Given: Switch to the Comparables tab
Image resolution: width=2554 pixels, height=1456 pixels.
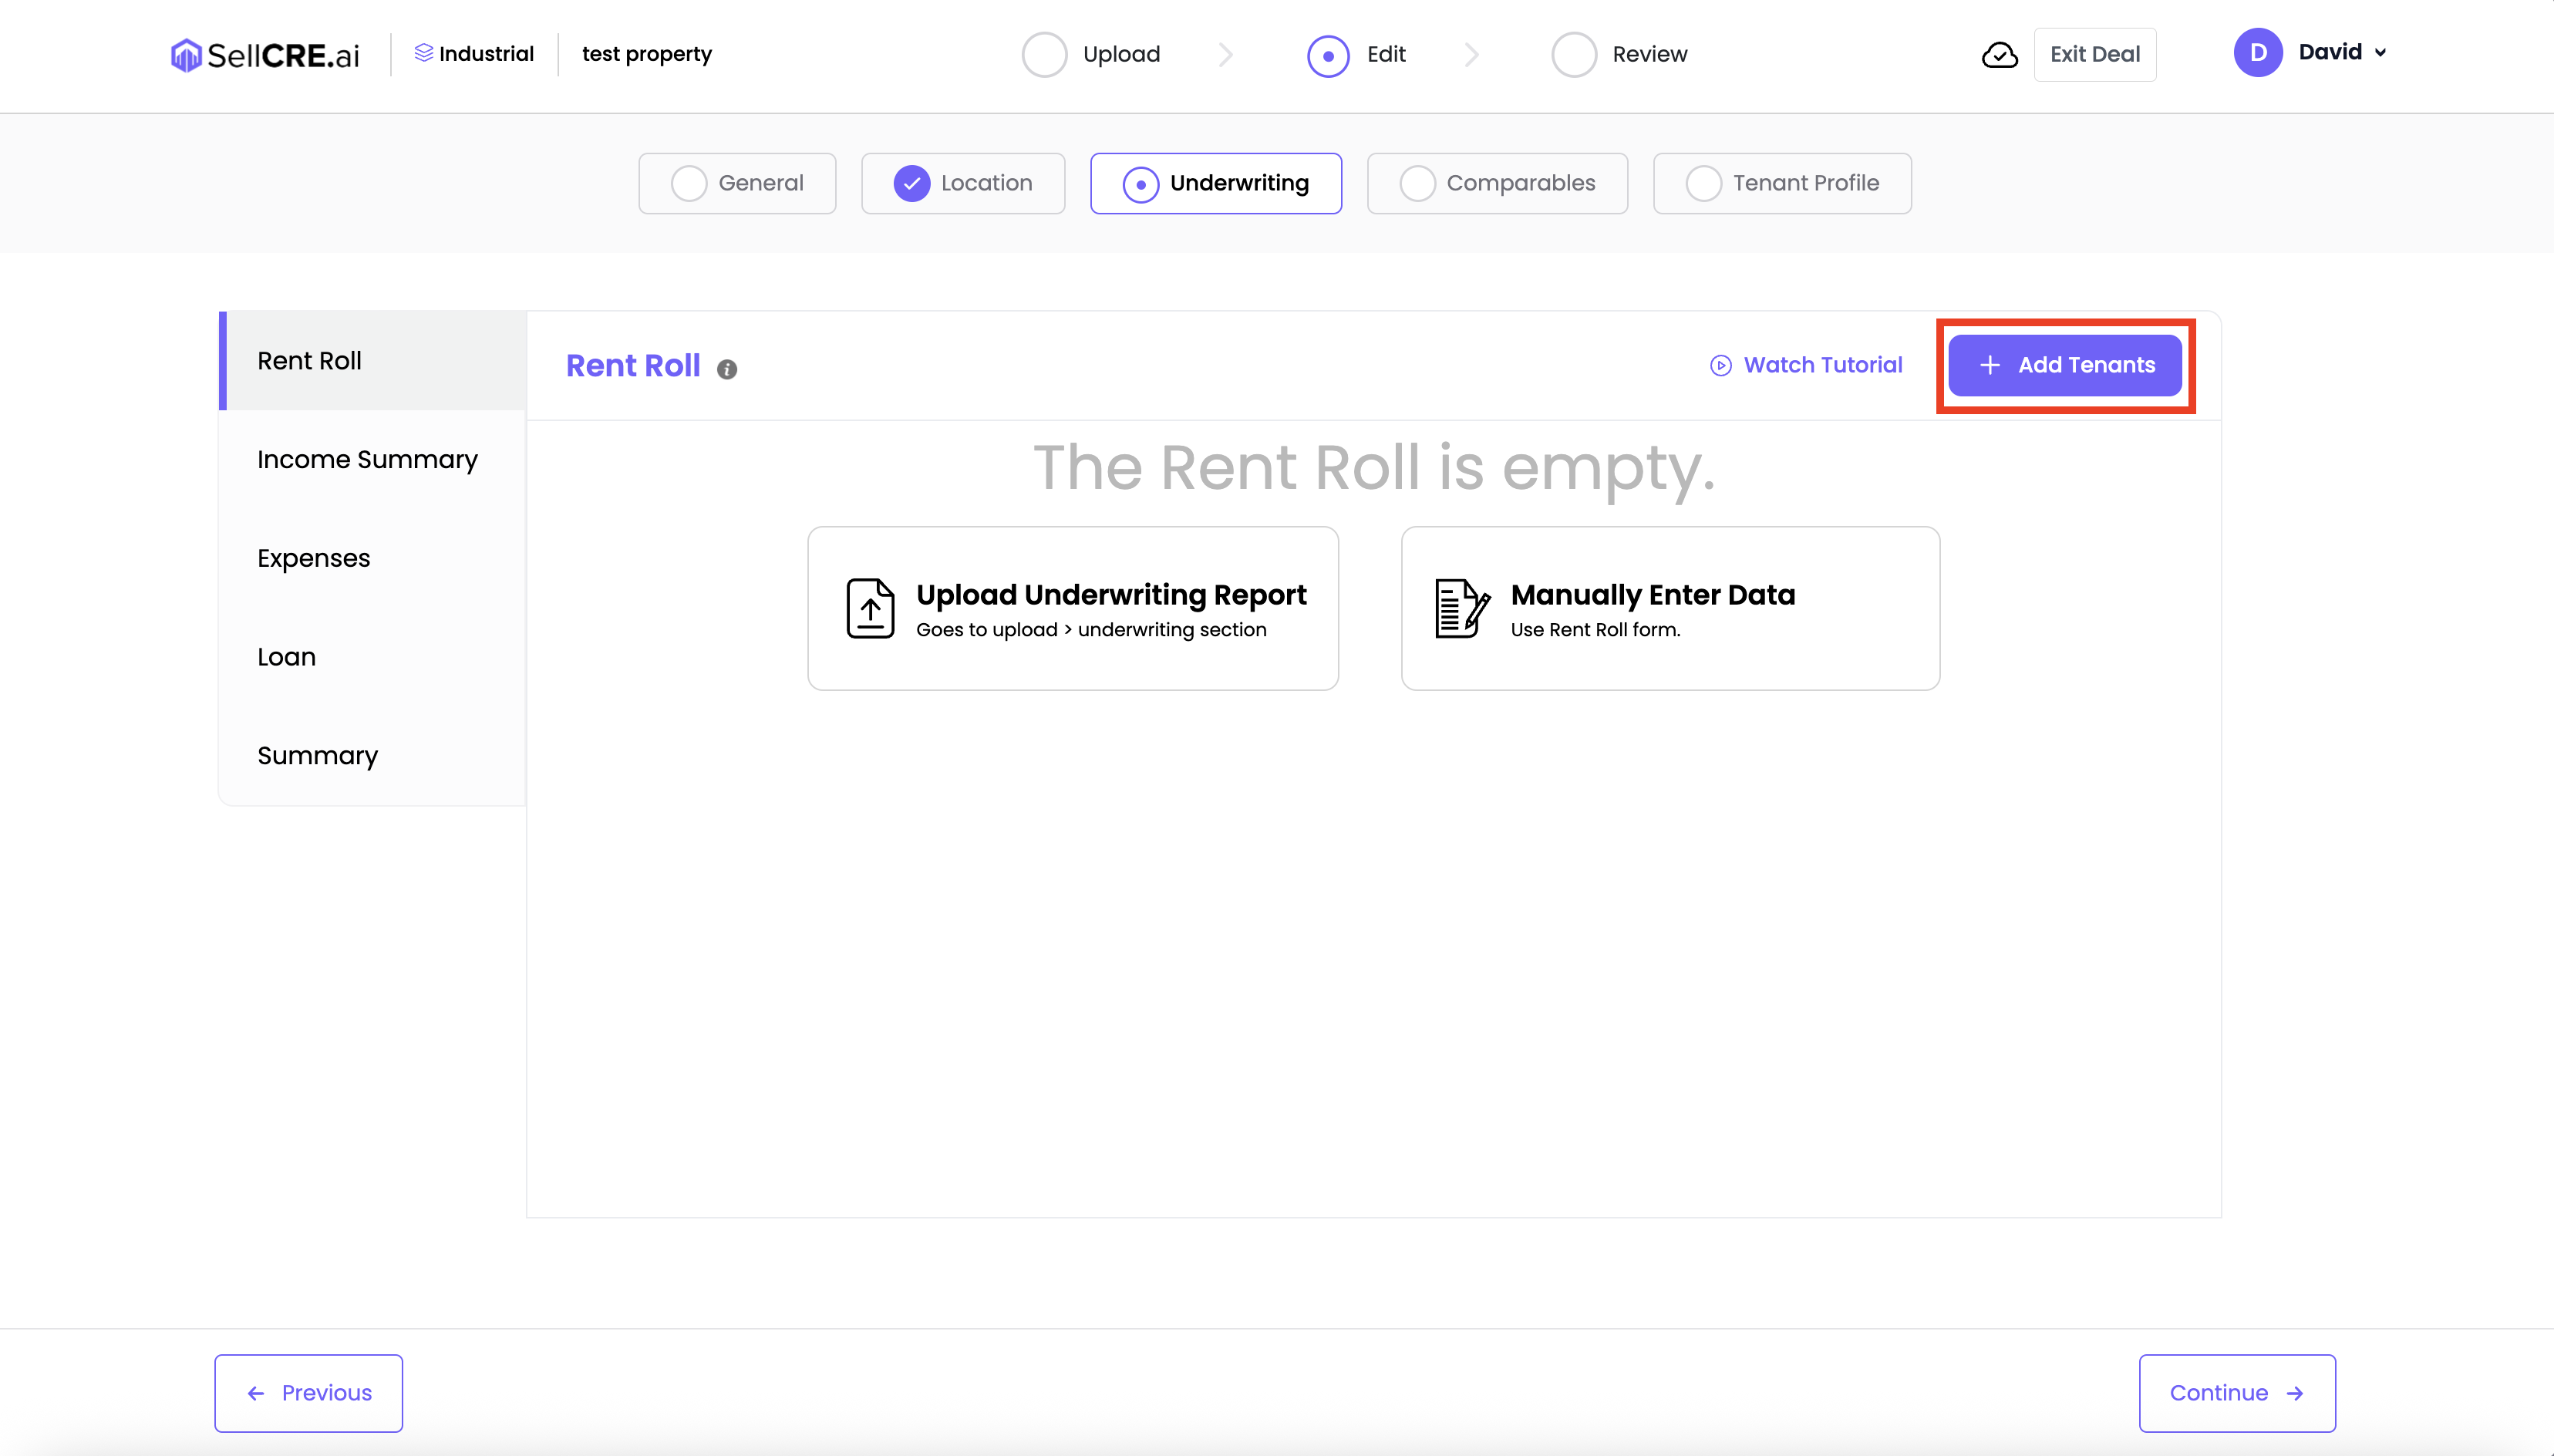Looking at the screenshot, I should (x=1497, y=183).
